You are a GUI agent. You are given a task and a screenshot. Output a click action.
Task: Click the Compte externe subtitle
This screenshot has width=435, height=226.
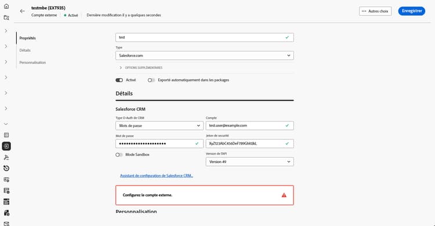tap(44, 15)
